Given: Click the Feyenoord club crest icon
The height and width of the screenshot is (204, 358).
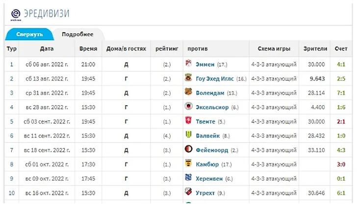Looking at the screenshot, I should point(188,149).
